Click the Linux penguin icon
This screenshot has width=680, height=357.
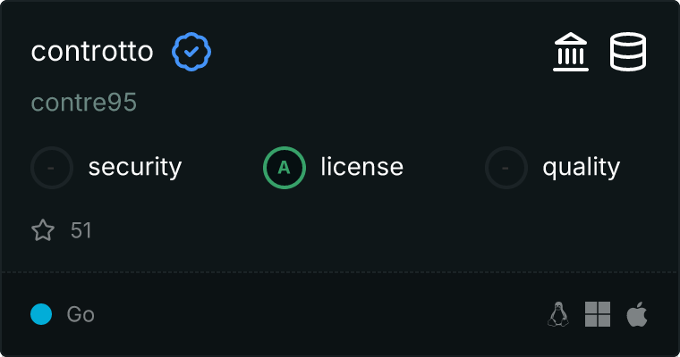point(559,314)
